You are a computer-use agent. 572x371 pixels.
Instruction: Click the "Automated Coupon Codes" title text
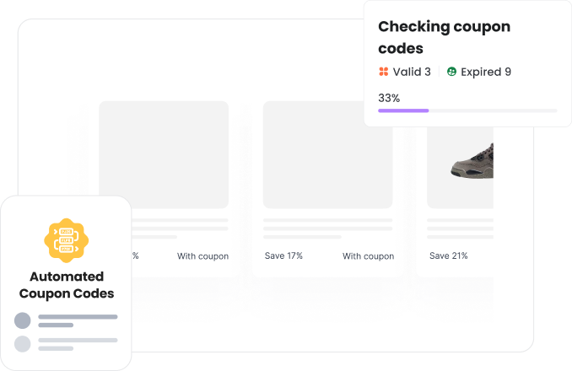click(66, 285)
